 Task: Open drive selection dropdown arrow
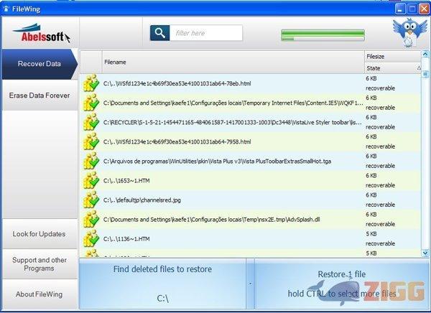[x=251, y=284]
